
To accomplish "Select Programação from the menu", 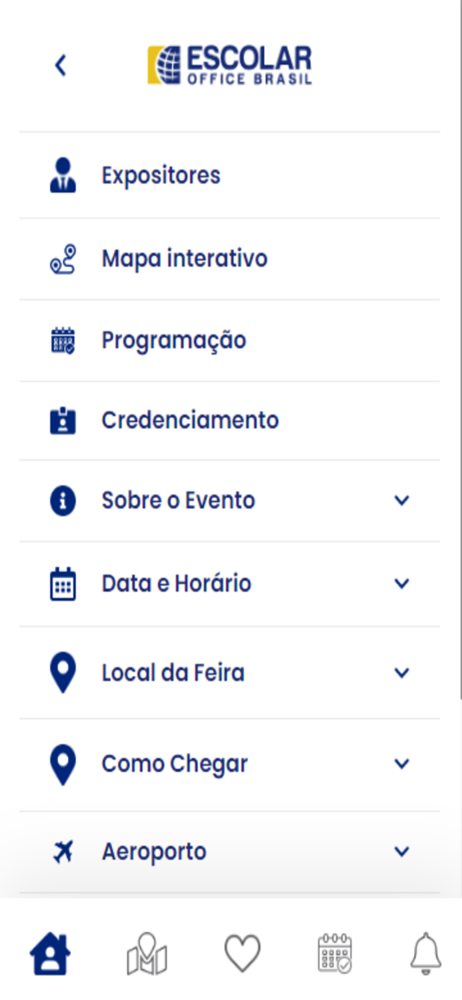I will [x=173, y=339].
